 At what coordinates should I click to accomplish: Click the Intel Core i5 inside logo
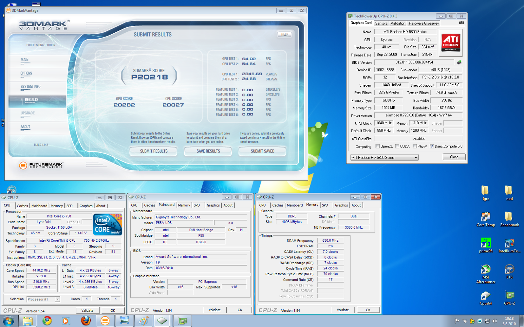pos(107,225)
